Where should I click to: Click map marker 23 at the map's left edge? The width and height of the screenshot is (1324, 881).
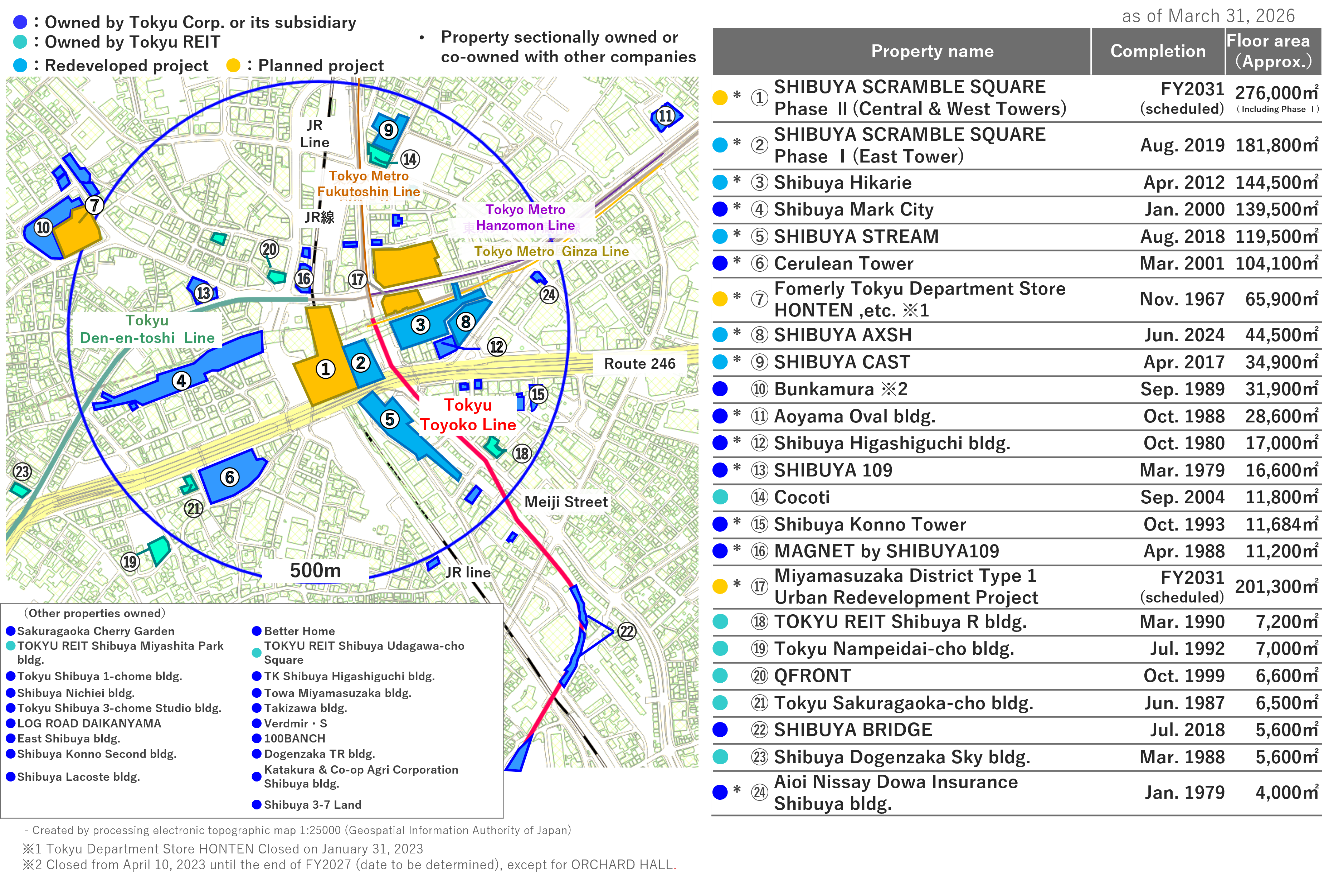click(x=23, y=471)
